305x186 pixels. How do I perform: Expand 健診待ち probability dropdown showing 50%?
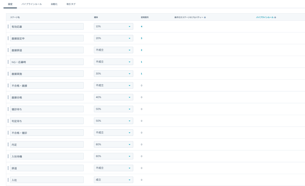tap(113, 109)
